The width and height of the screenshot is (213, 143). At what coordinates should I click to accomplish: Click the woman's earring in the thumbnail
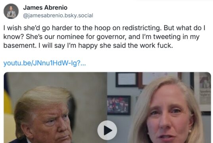(189, 131)
